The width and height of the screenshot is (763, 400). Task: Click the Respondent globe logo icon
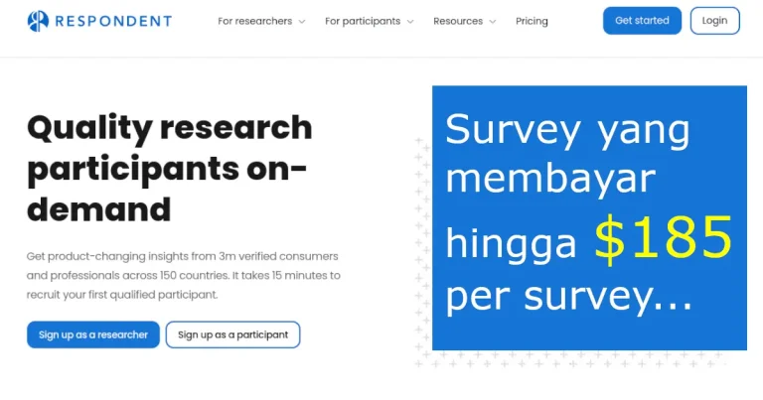tap(37, 21)
